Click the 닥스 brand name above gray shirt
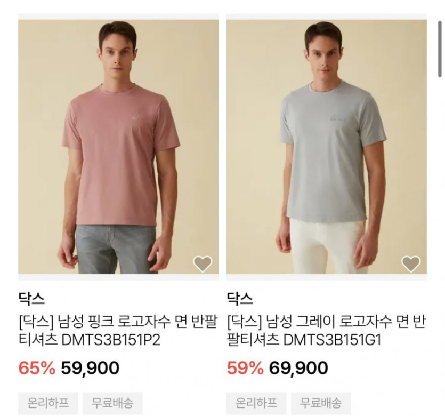Screen dimensions: 445x416 coord(239,299)
